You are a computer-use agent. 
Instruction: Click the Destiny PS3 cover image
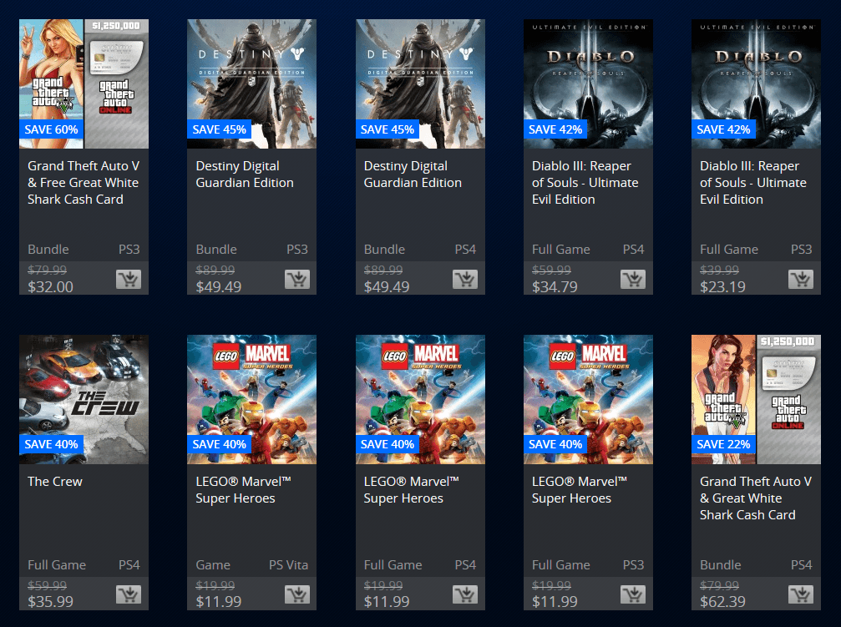(251, 83)
